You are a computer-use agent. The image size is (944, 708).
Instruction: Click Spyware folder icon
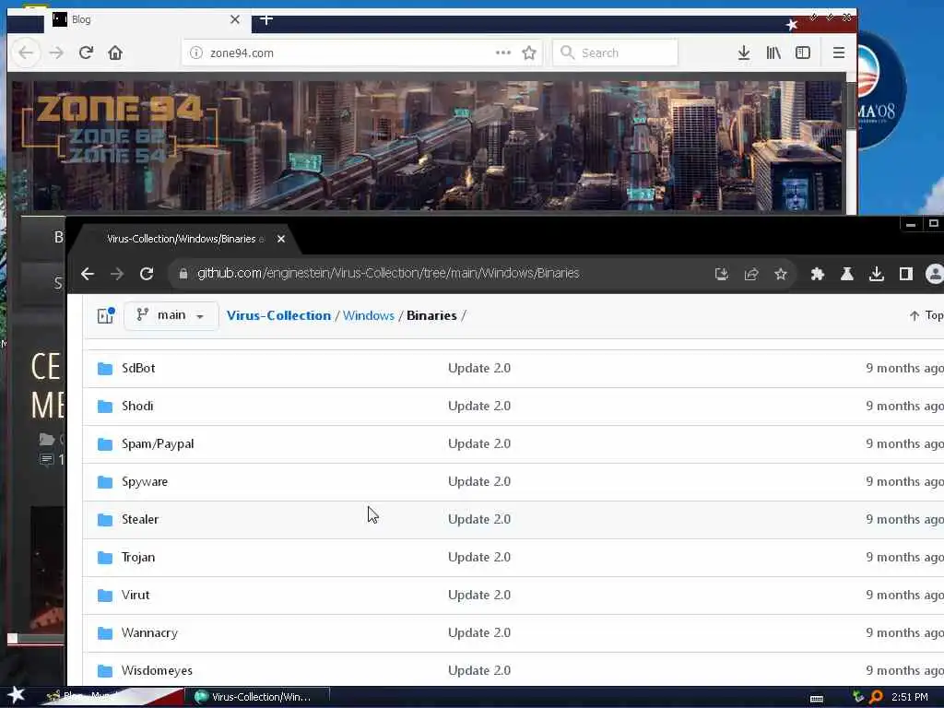(105, 481)
